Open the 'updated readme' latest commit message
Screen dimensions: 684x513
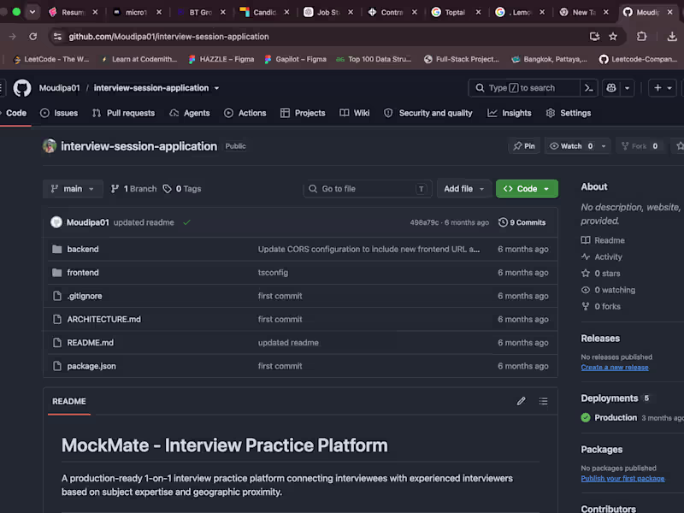pos(144,222)
